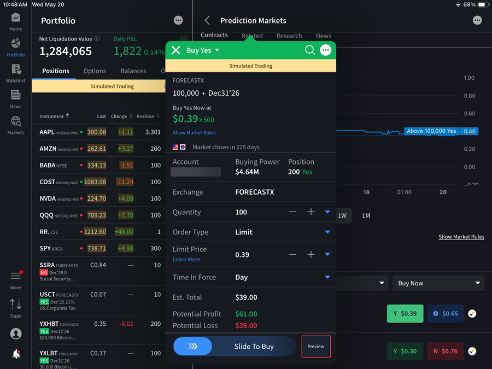Open the notifications bell icon
The image size is (492, 369).
pos(16,354)
